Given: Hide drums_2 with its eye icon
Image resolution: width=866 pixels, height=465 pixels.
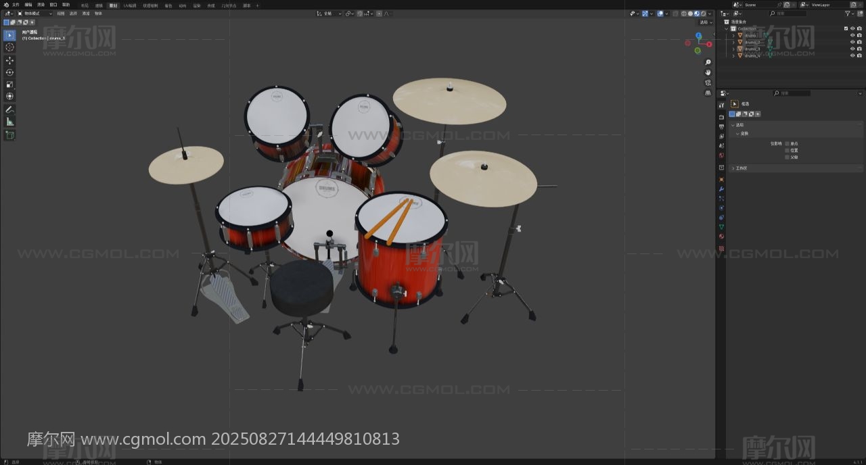Looking at the screenshot, I should tap(852, 42).
